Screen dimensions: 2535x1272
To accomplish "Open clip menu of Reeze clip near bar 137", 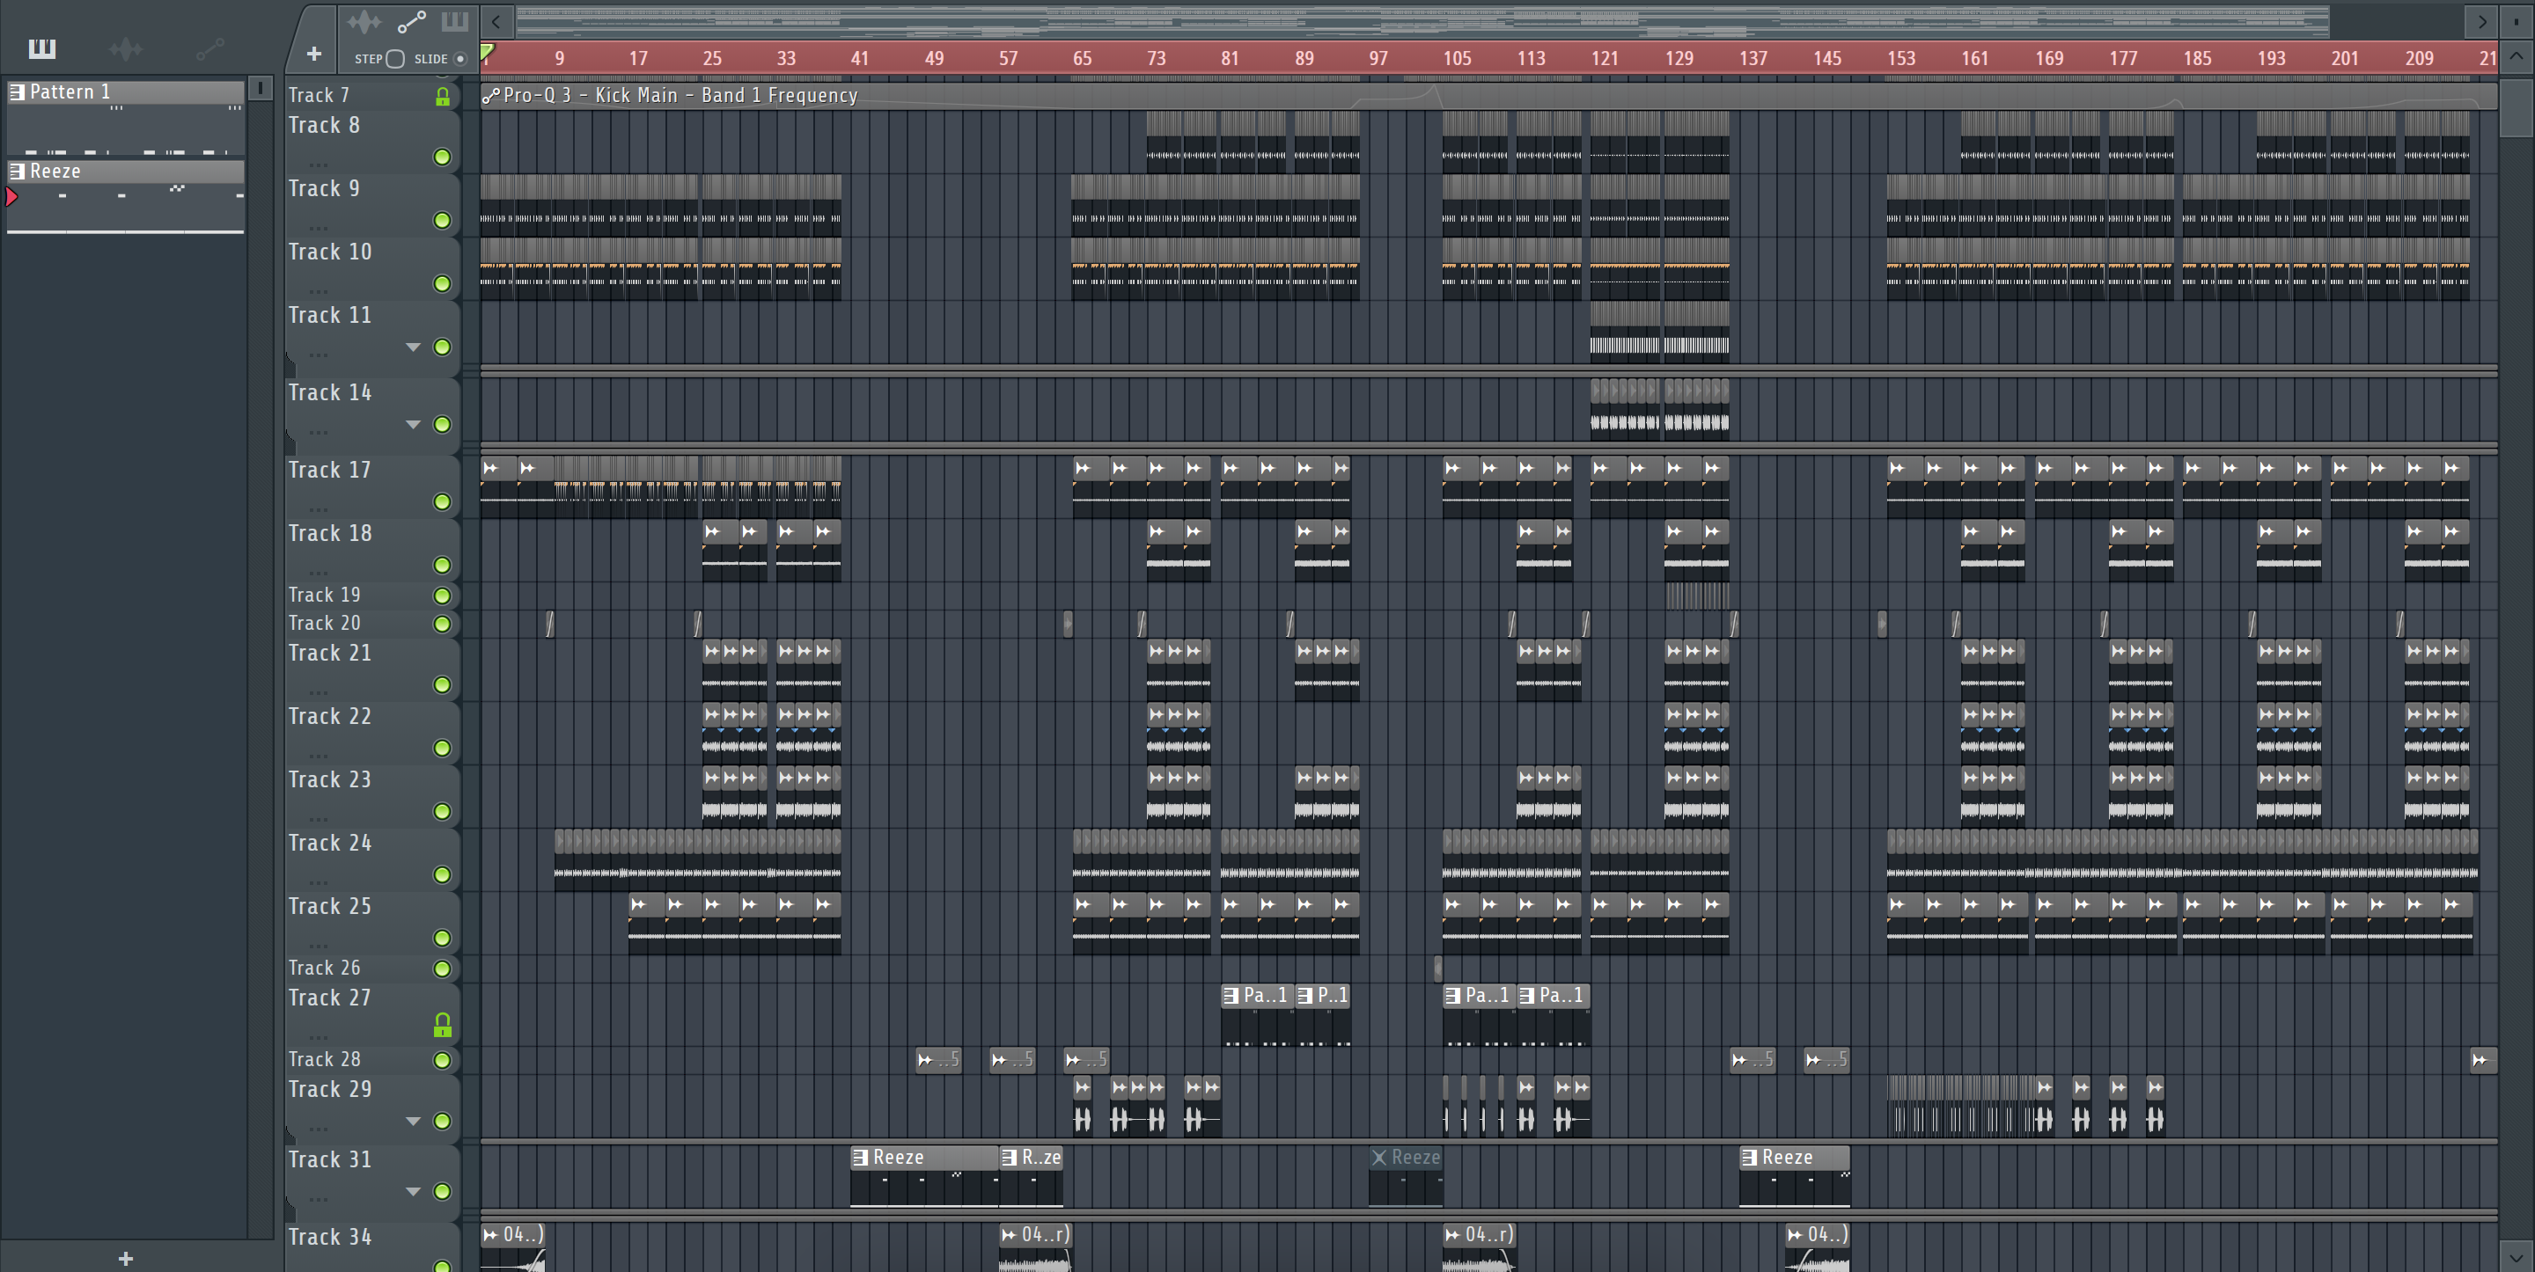I will click(x=1749, y=1157).
